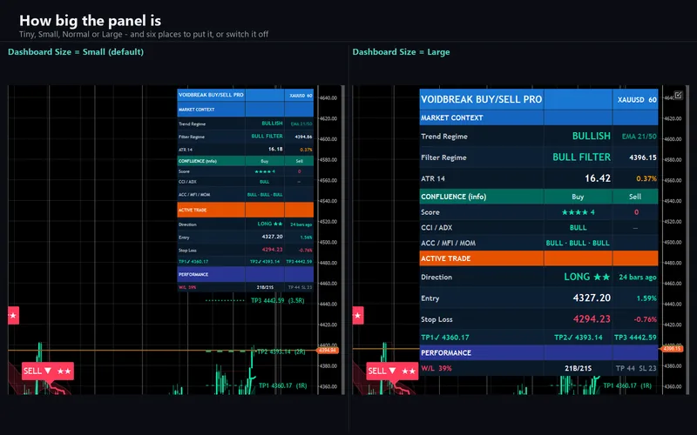Click the 'Score' label in the Large panel

tap(430, 212)
